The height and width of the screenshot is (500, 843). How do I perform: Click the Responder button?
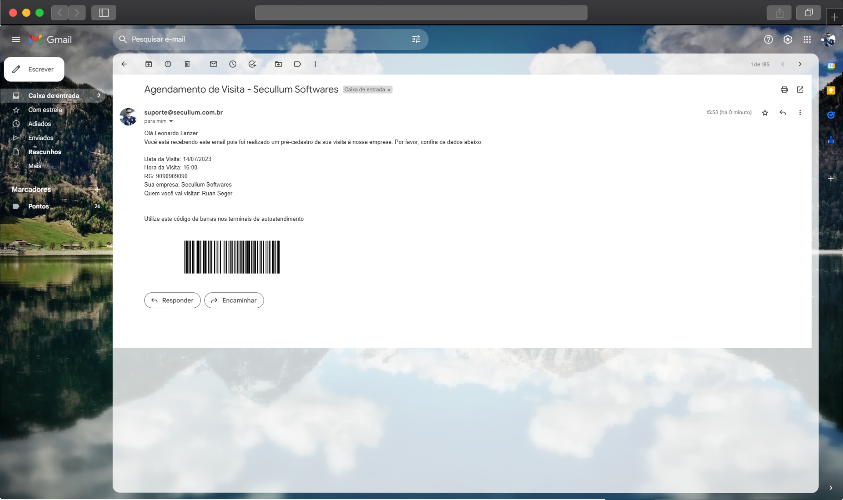click(x=172, y=300)
